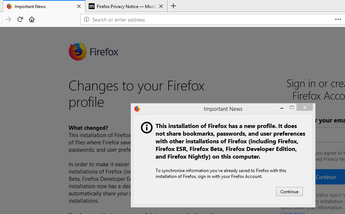This screenshot has height=214, width=345.
Task: Click the Continue button in the Important News dialog
Action: tap(290, 192)
